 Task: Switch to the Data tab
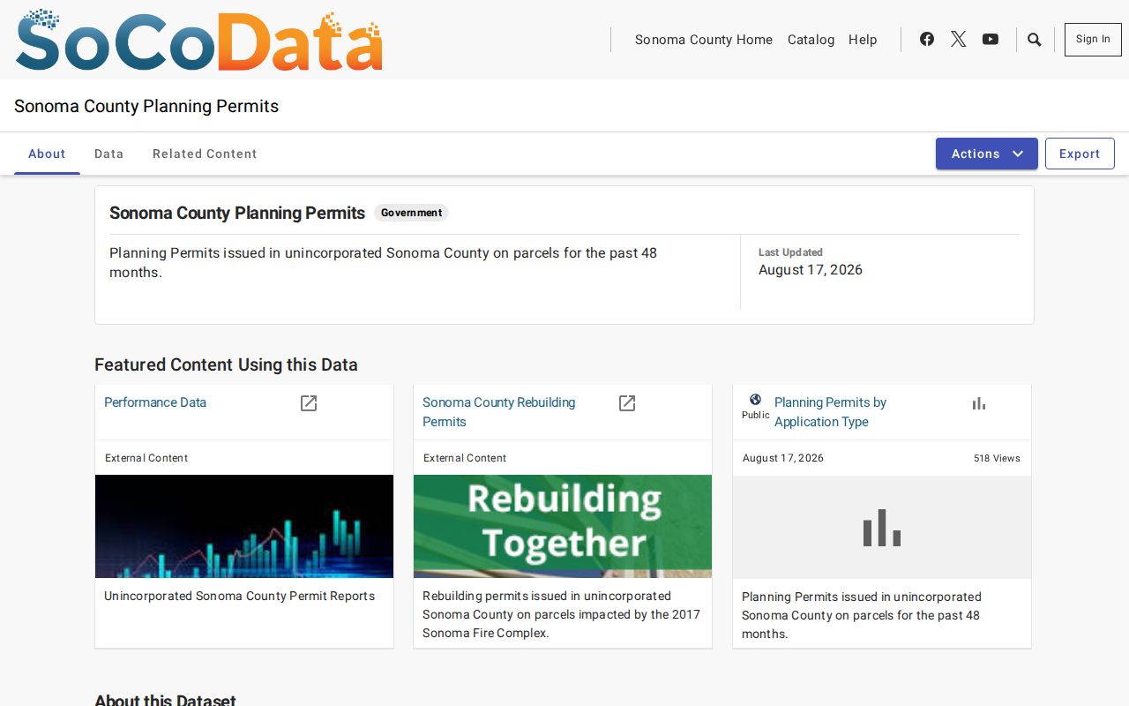click(109, 154)
